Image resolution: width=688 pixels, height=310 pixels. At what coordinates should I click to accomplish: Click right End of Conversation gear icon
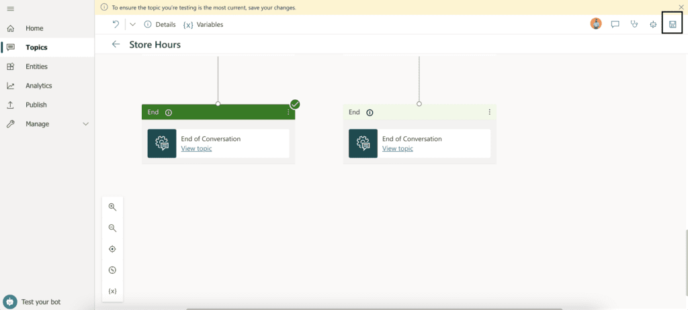[363, 144]
